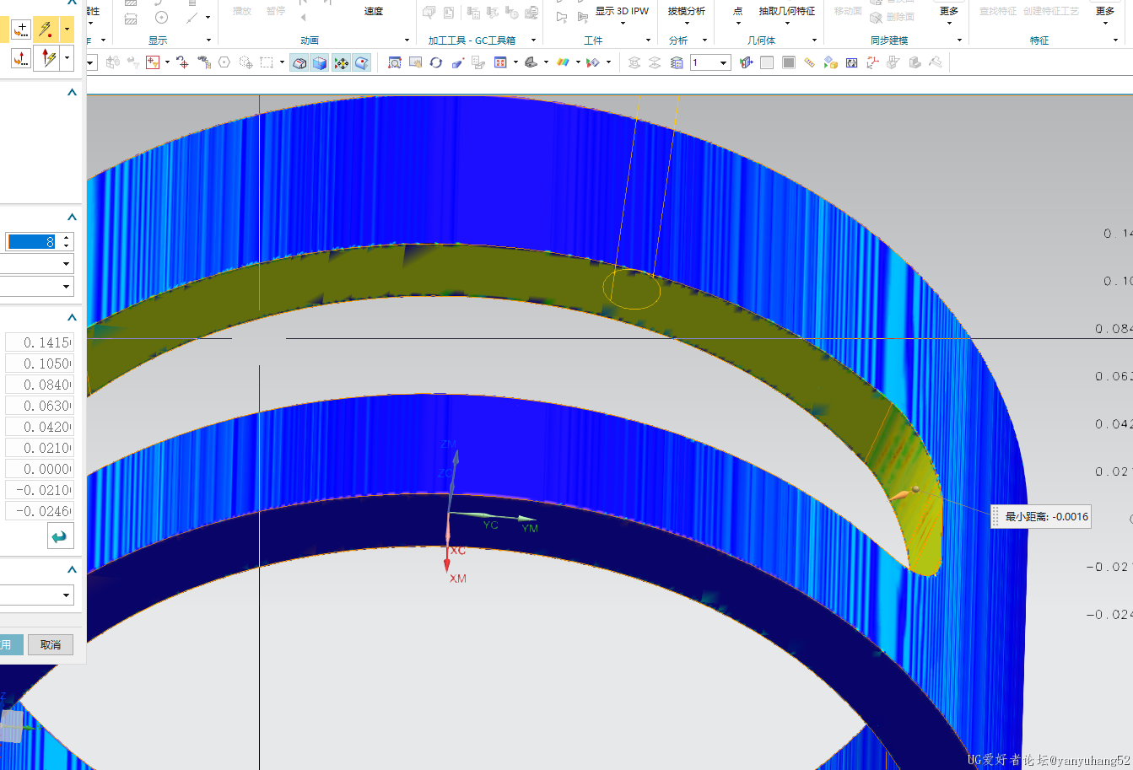Click the hexagon polygon selection icon
Viewport: 1133px width, 770px height.
[x=224, y=62]
